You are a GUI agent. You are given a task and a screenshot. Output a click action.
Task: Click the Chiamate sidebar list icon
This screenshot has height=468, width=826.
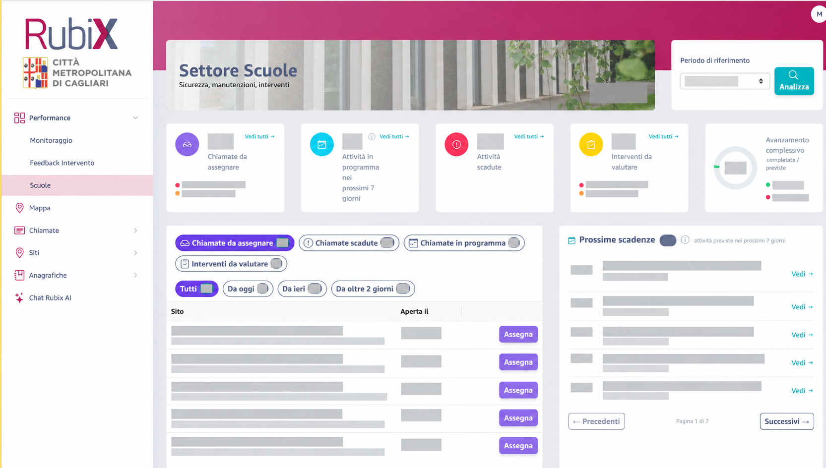(x=19, y=231)
